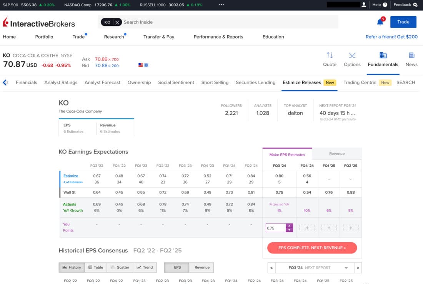
Task: Switch to the Financials tab
Action: (27, 82)
